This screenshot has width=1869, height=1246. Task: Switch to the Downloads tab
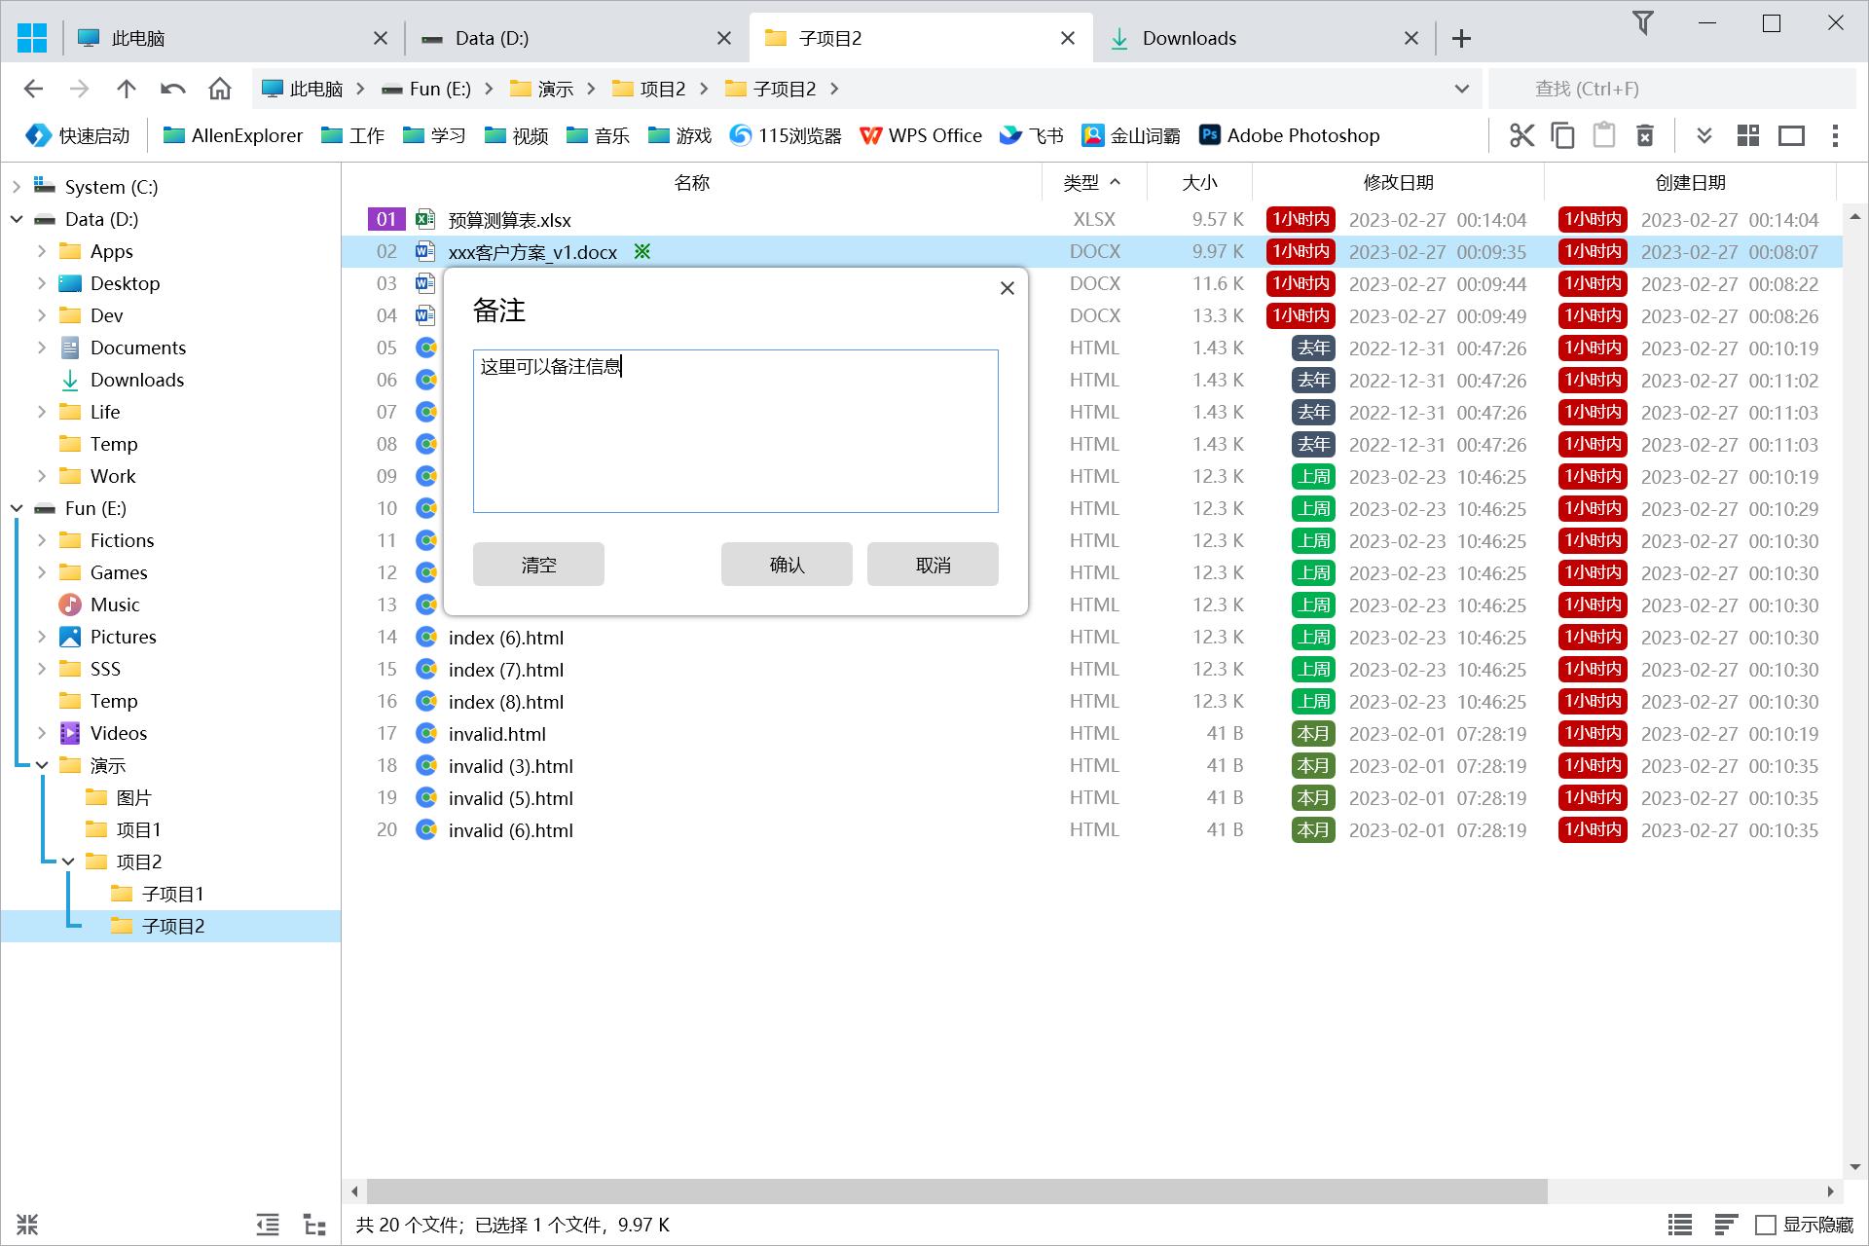coord(1189,38)
